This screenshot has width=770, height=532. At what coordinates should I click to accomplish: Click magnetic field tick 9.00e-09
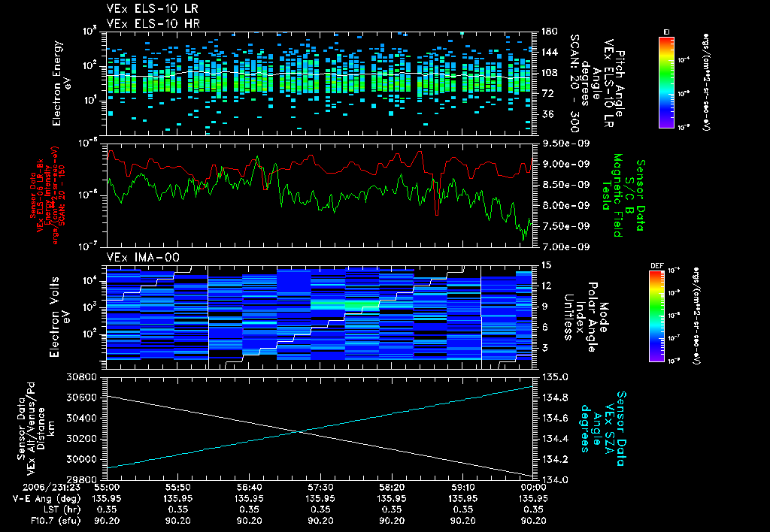(x=565, y=165)
